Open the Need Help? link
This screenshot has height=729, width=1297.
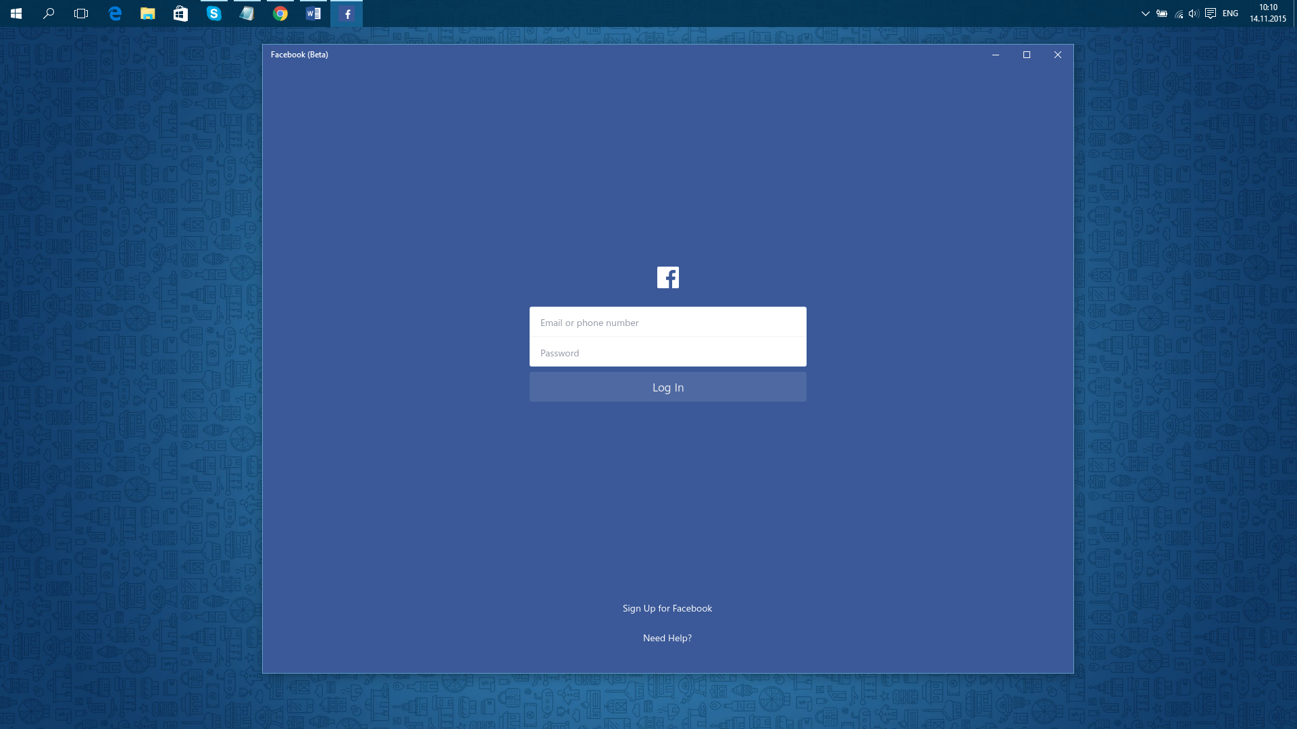pos(667,638)
